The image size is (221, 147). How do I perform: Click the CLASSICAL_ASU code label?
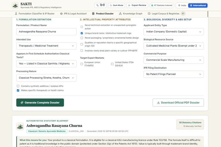76,131
